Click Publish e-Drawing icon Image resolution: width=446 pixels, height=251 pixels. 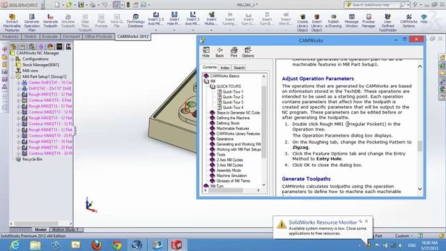(333, 21)
